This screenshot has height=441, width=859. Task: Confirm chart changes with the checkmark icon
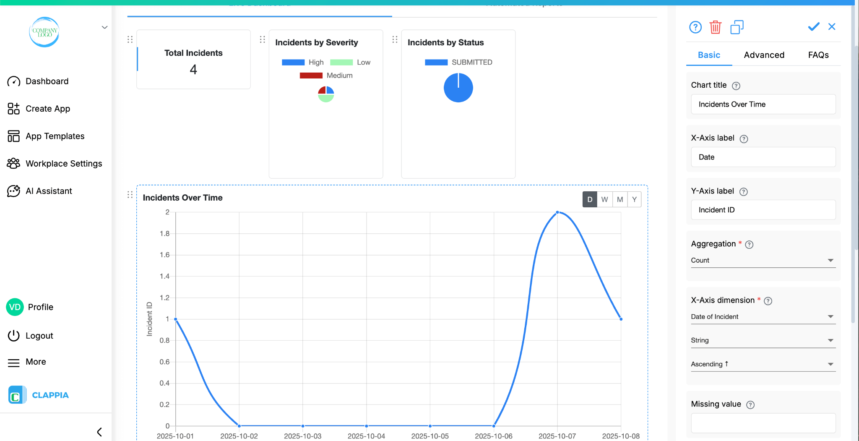point(813,26)
